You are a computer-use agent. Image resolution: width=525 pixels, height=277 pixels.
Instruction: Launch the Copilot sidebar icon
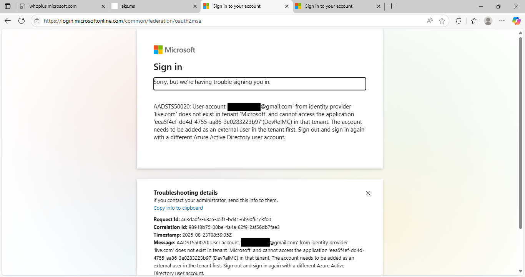tap(516, 21)
